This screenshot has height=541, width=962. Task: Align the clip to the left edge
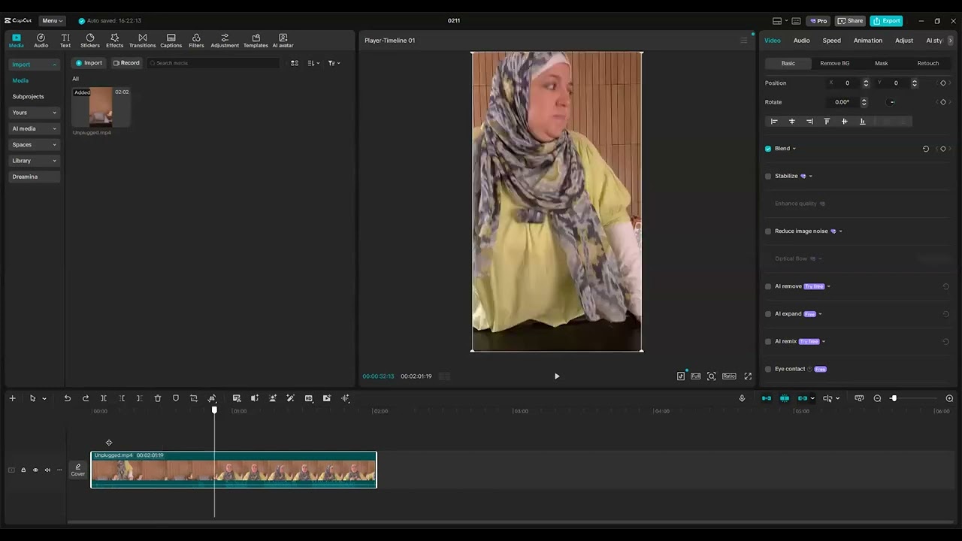pos(774,121)
